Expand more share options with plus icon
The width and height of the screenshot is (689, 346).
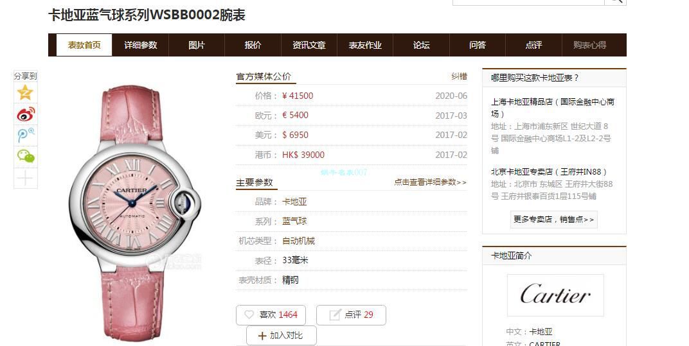pos(26,178)
